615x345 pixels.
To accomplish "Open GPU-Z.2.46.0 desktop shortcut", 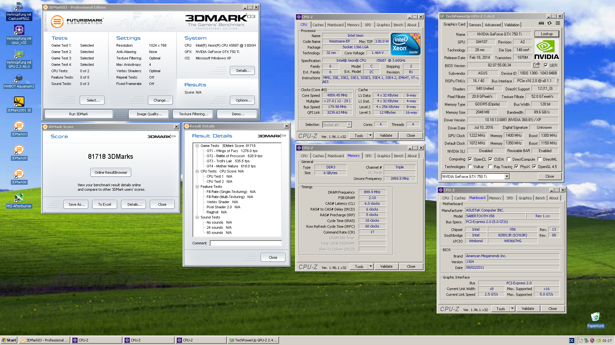I will (19, 59).
